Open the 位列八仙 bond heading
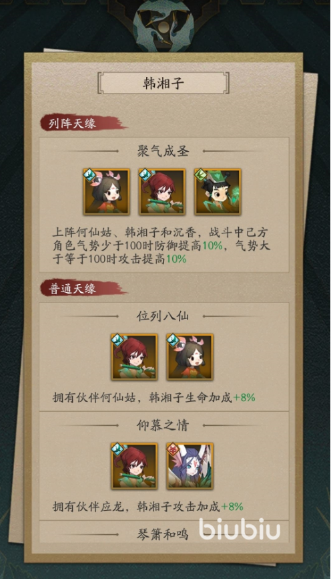Screen dimensions: 331x579 pos(163,316)
